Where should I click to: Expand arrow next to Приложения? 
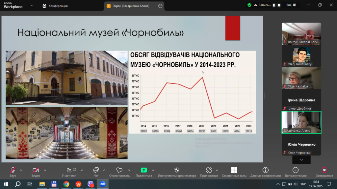pyautogui.click(x=217, y=170)
